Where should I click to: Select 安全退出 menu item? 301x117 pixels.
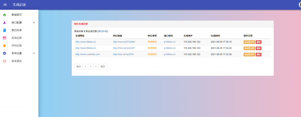(x=19, y=61)
